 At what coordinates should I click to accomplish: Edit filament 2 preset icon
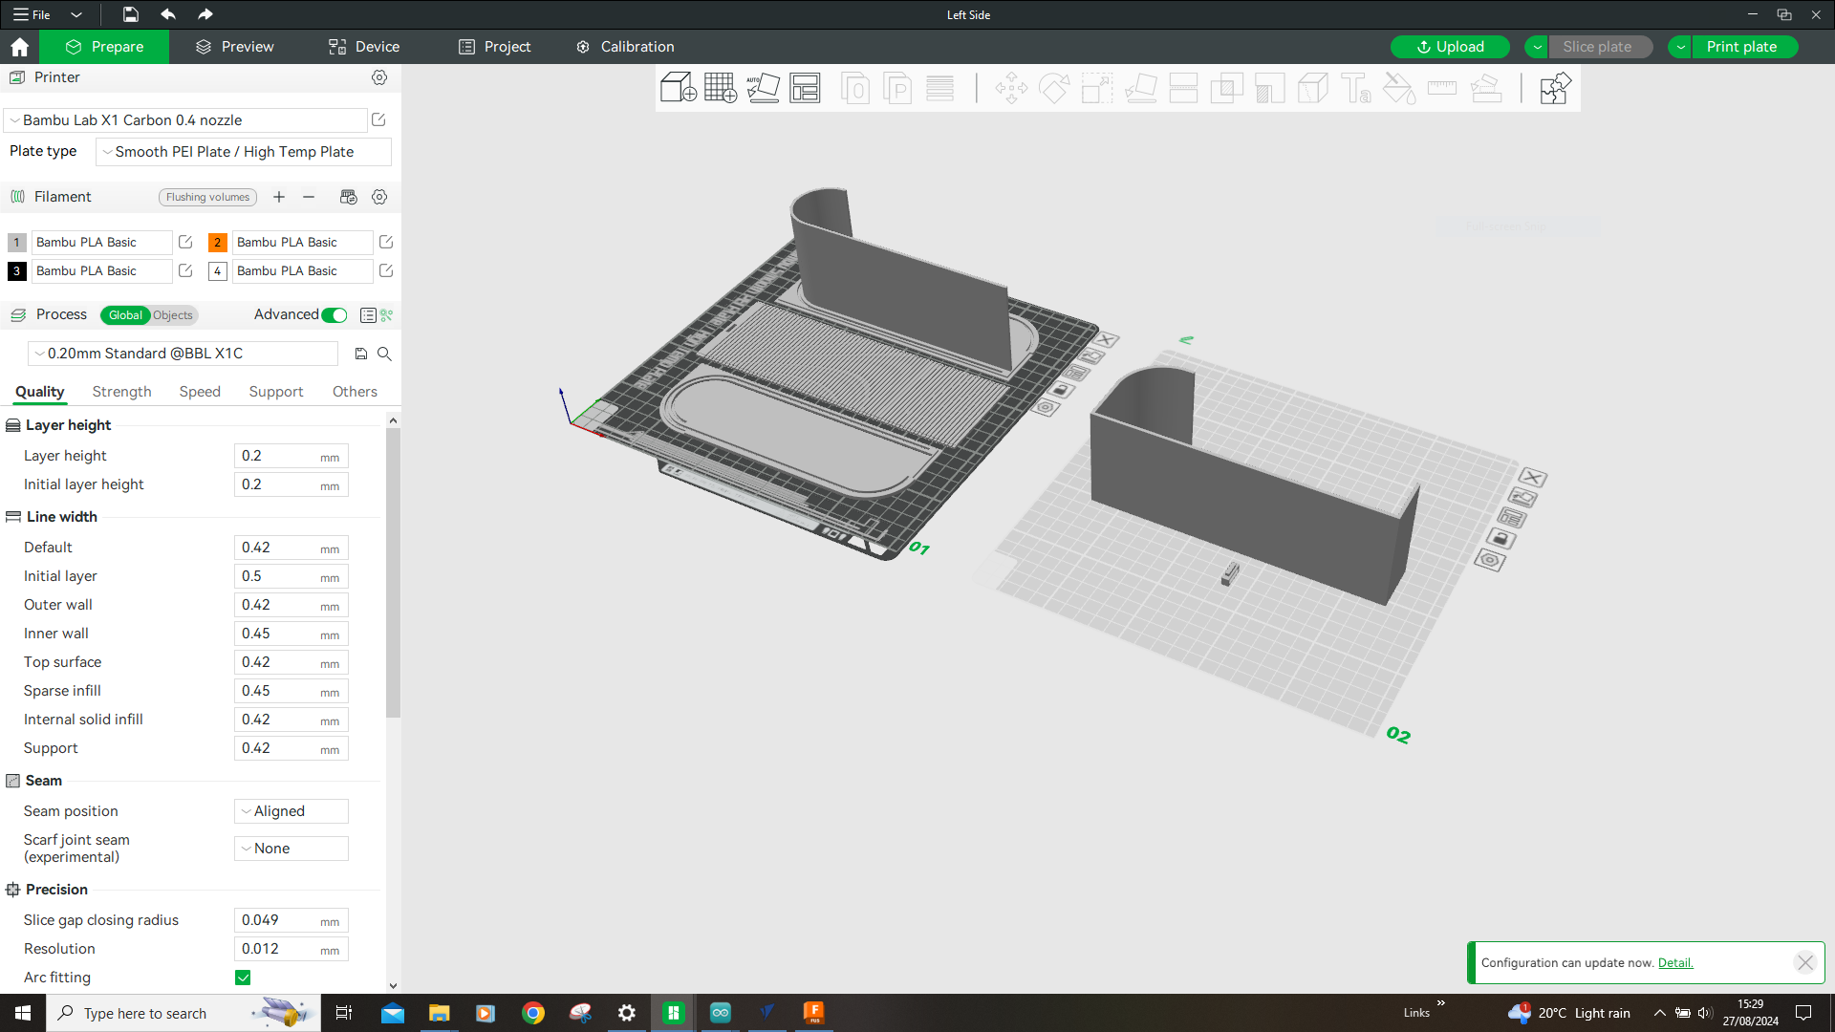coord(386,243)
